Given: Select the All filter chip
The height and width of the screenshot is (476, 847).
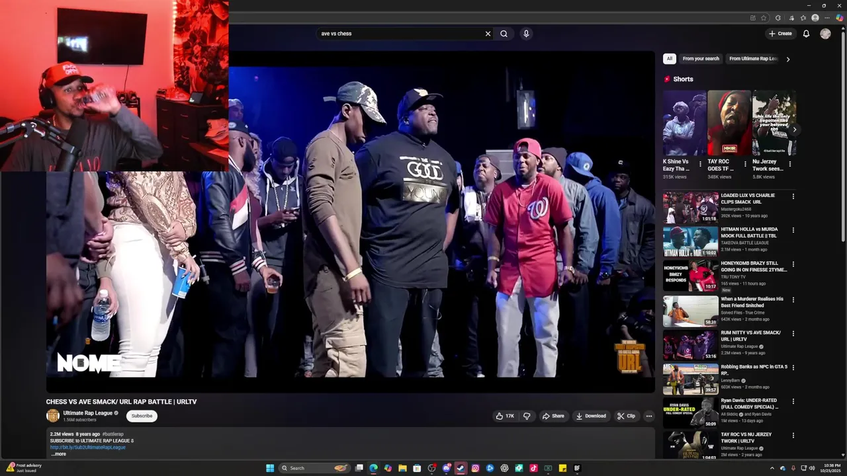Looking at the screenshot, I should click(669, 59).
